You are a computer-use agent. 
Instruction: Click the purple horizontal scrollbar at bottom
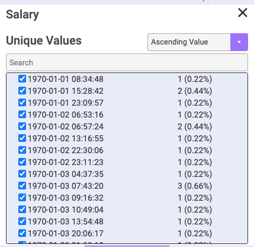click(x=127, y=246)
